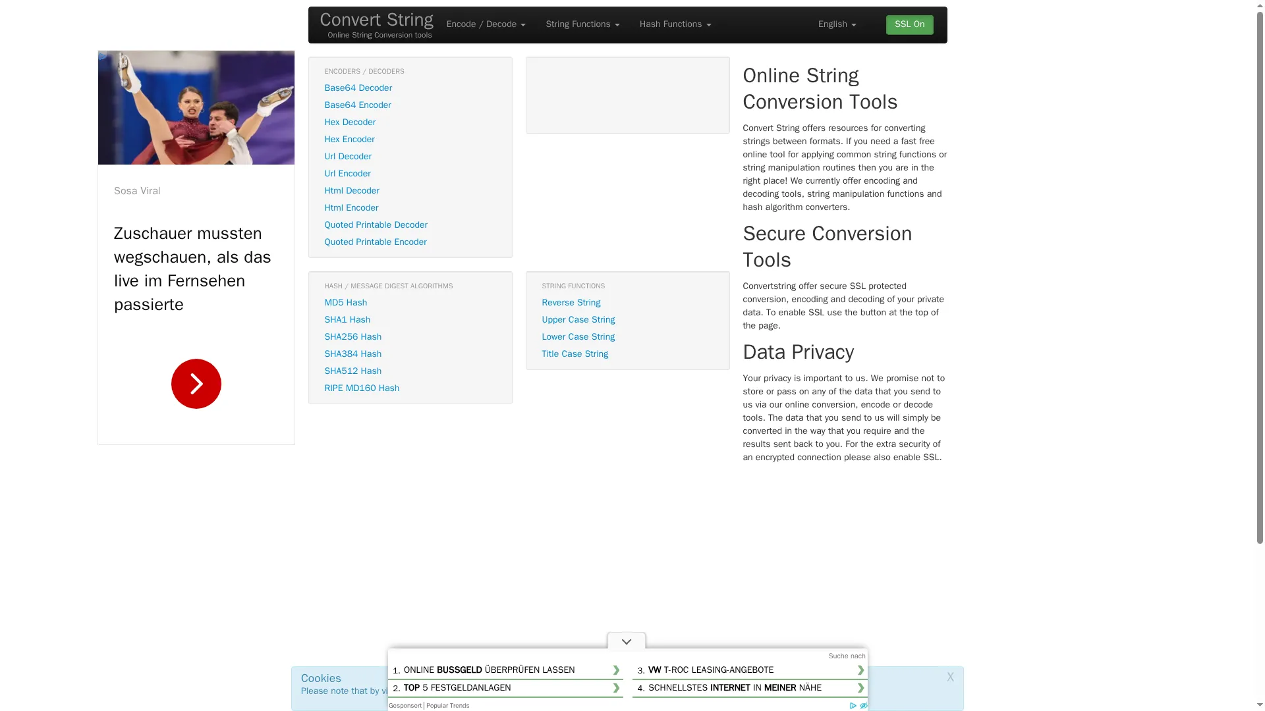Viewport: 1265px width, 711px height.
Task: Go to the SHA256 Hash tool
Action: [352, 336]
